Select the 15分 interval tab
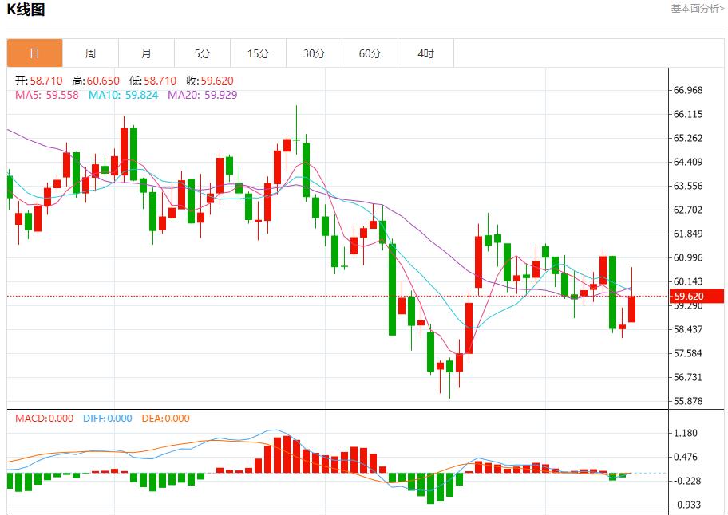Viewport: 728px width, 515px height. click(x=258, y=53)
